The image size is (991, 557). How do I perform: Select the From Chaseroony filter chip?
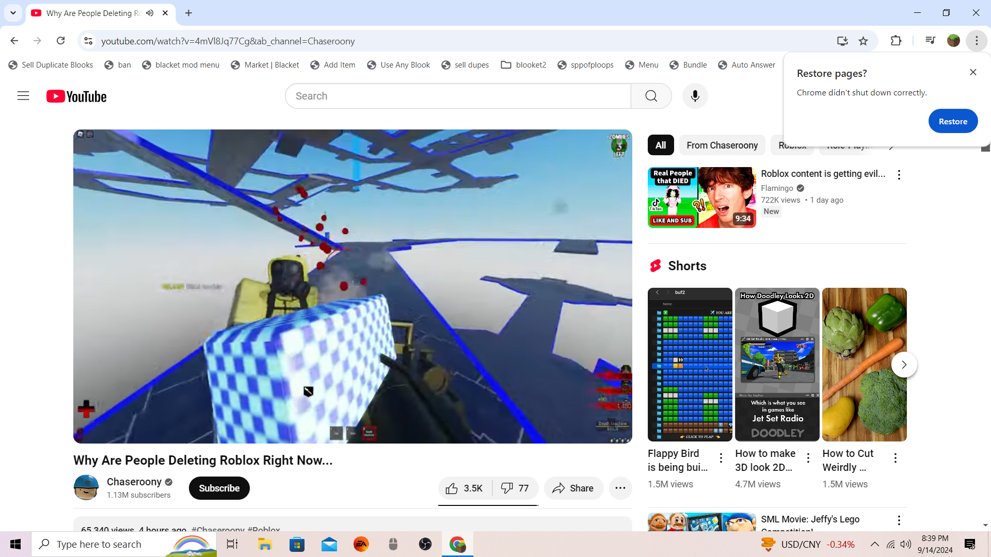pyautogui.click(x=722, y=145)
